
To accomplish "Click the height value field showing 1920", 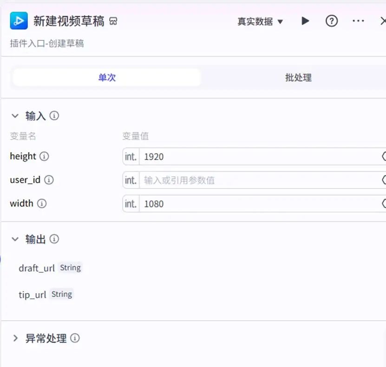I will 260,156.
